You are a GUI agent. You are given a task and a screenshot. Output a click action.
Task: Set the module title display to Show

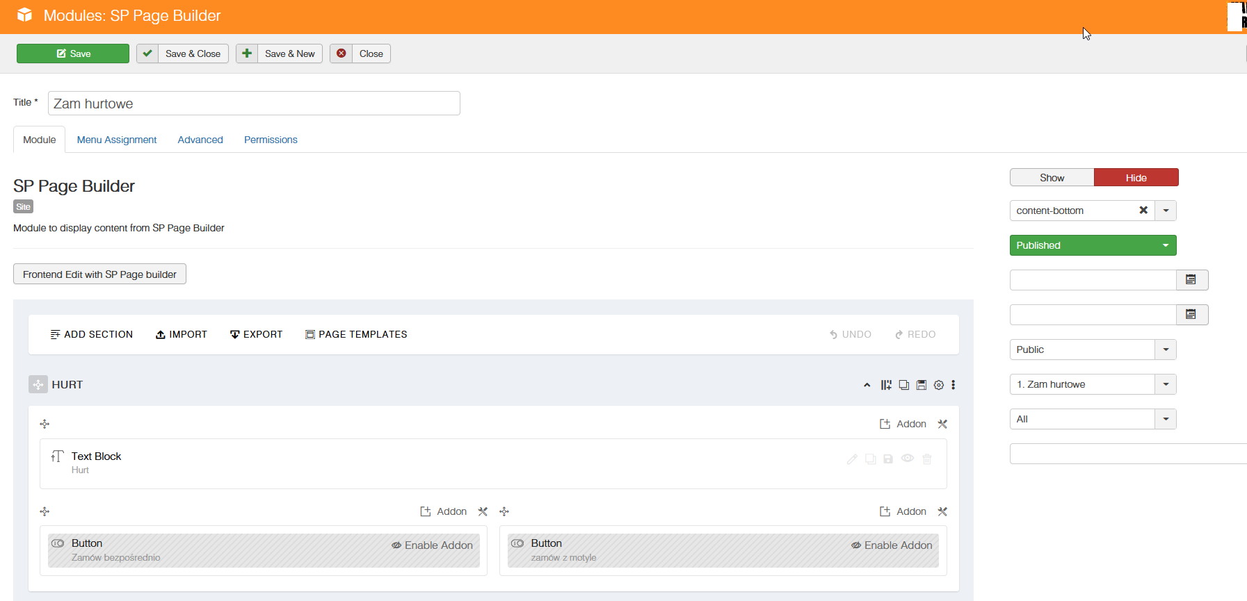(1052, 178)
